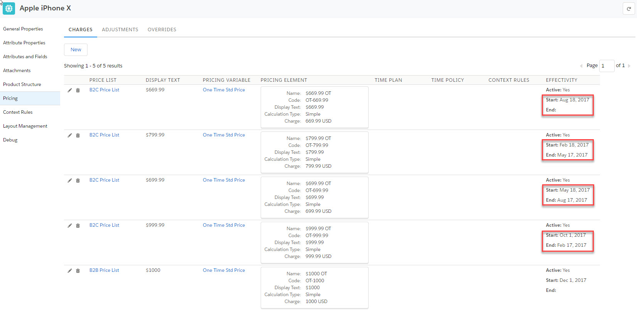Click the $1000 display text cell

tap(153, 270)
